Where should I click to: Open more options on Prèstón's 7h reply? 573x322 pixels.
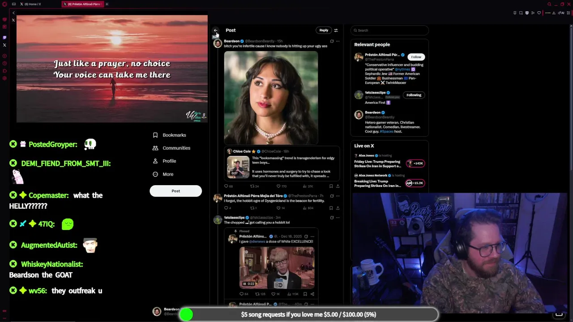[x=338, y=196]
